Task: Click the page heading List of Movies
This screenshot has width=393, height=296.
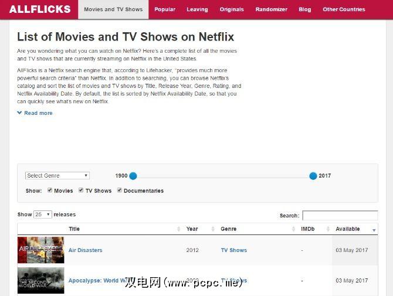Action: tap(126, 37)
